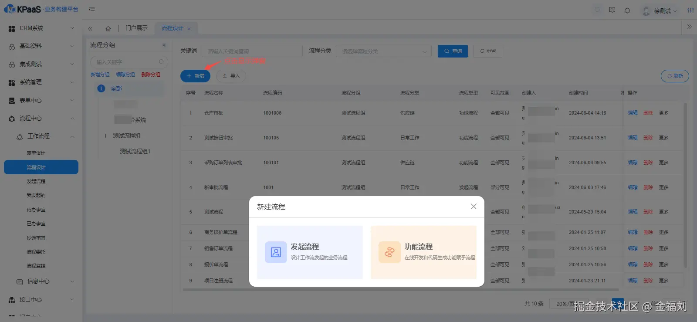
Task: Expand the 表单中心 menu
Action: click(x=41, y=100)
